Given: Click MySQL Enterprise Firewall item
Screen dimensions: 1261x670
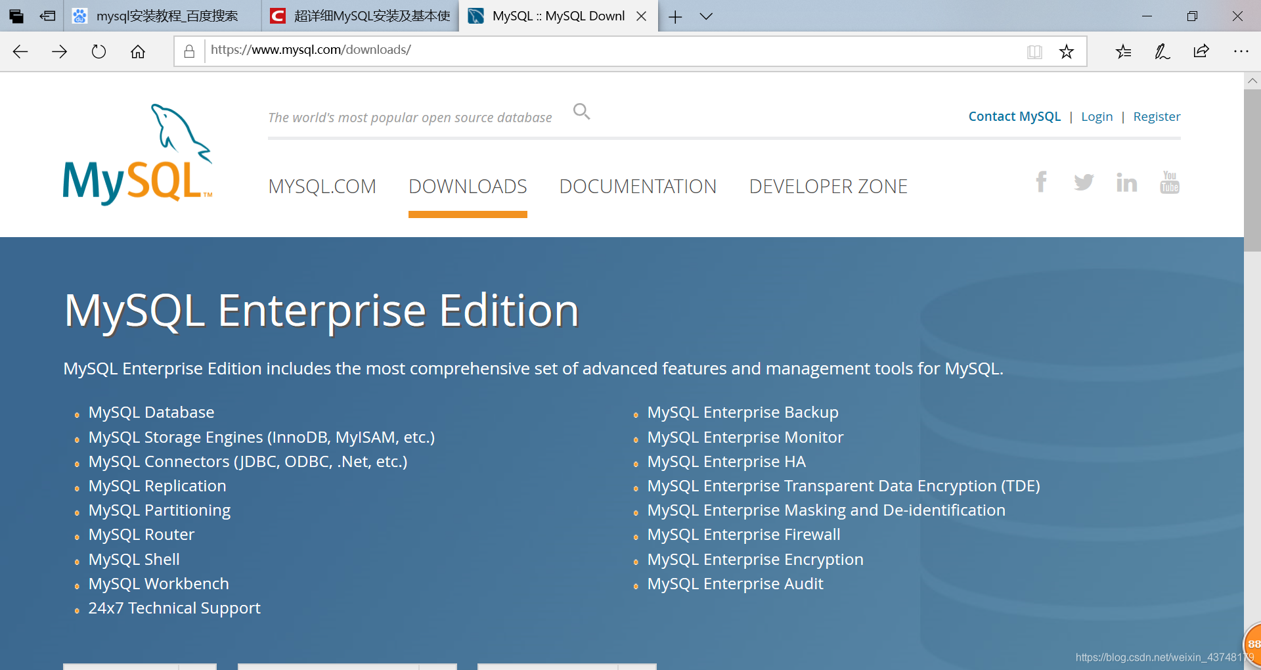Looking at the screenshot, I should click(x=743, y=535).
